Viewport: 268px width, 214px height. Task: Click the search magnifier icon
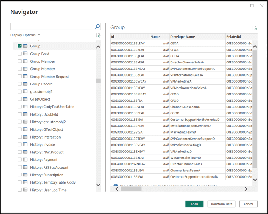97,27
